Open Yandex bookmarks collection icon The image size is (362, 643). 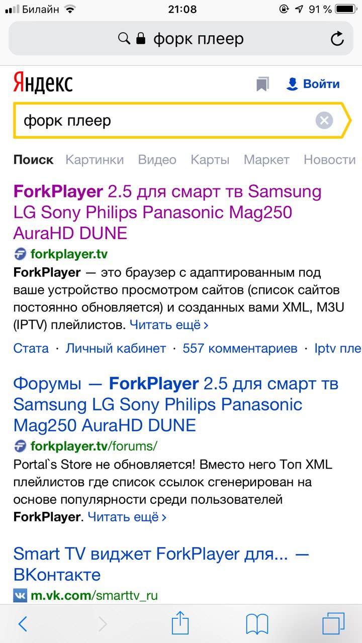tap(262, 84)
